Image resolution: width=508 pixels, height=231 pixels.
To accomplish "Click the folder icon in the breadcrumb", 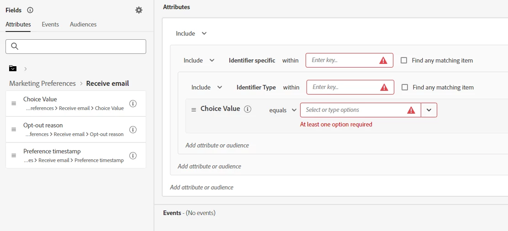I will click(x=13, y=68).
